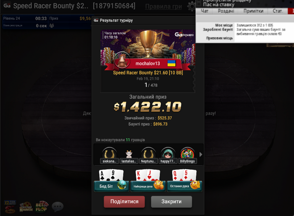
Task: Click the Поділитися share button
Action: (124, 202)
